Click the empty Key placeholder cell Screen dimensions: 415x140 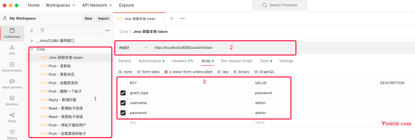(190, 123)
